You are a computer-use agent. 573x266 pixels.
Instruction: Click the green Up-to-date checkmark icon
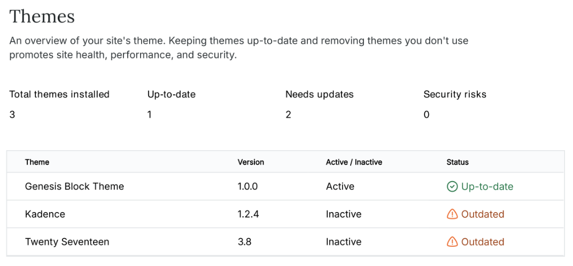tap(452, 186)
